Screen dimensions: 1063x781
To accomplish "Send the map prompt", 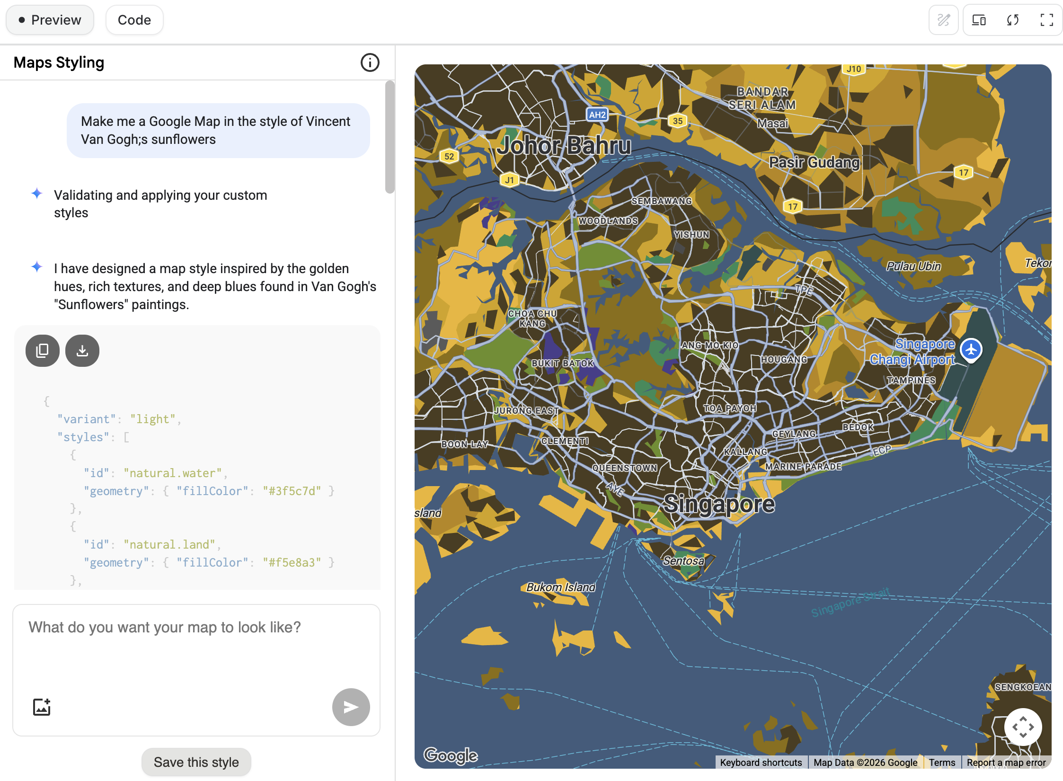I will (x=351, y=707).
